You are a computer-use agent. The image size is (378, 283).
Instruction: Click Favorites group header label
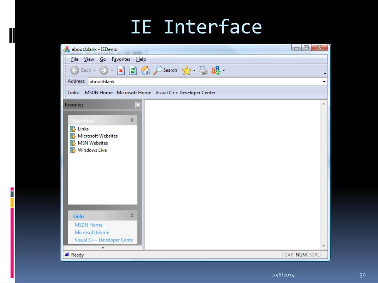[83, 121]
